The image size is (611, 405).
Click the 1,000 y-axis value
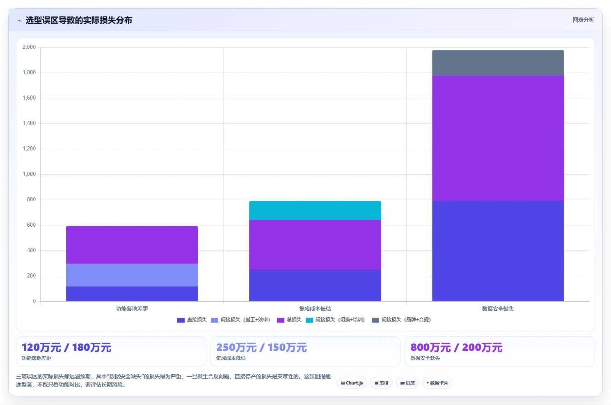(x=29, y=174)
